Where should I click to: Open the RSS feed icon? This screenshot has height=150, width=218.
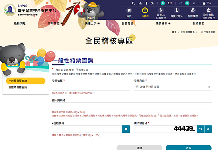[x=153, y=3]
